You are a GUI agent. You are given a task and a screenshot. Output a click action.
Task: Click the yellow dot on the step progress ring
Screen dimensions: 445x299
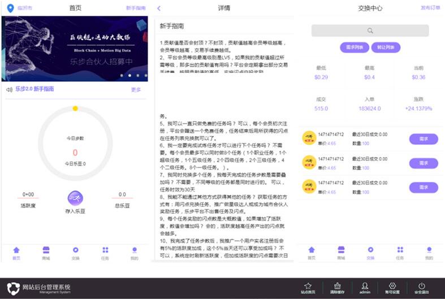75,108
